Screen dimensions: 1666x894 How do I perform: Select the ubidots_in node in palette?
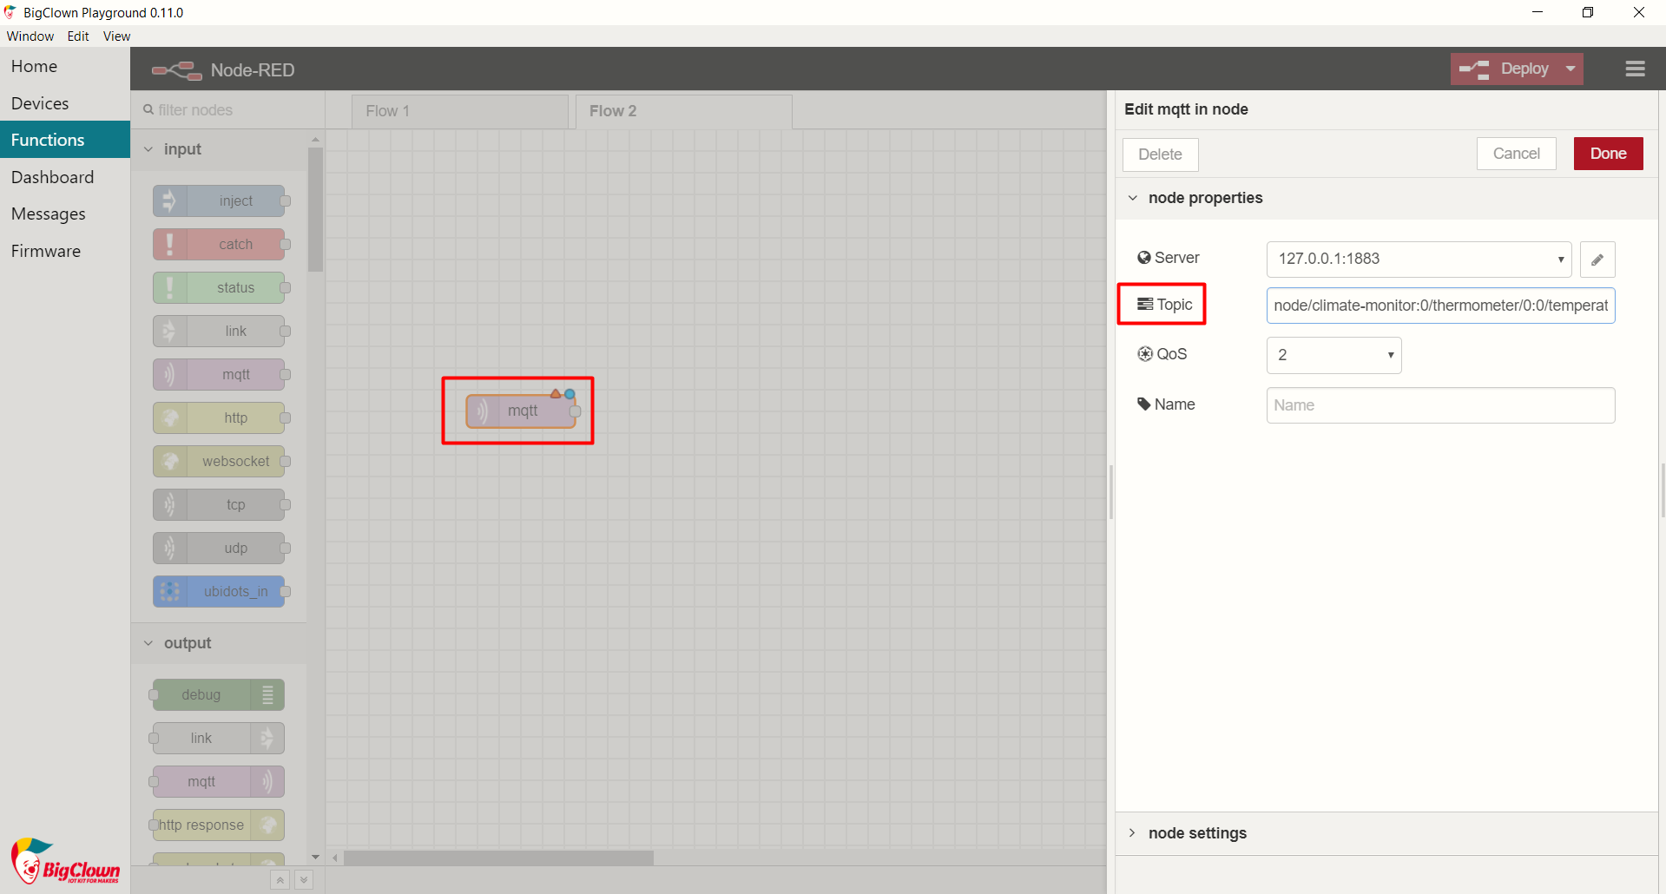pos(219,591)
